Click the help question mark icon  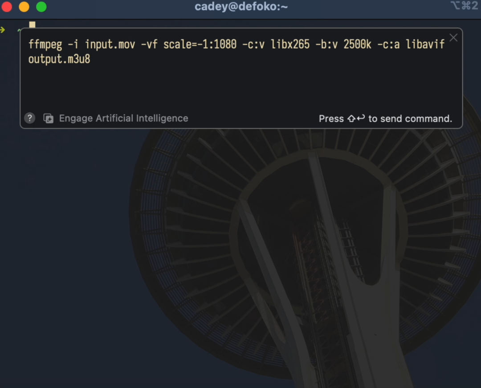(x=29, y=118)
